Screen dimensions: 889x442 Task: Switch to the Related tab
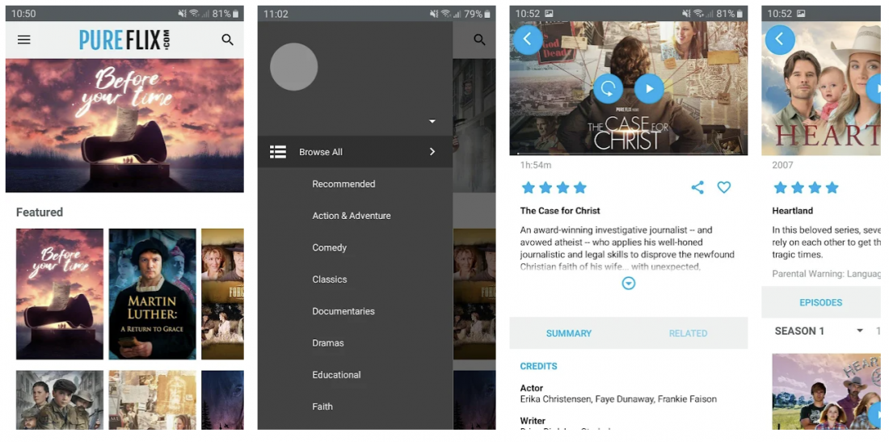tap(688, 333)
